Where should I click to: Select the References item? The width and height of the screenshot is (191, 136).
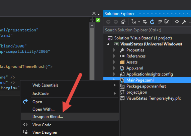click(x=136, y=56)
